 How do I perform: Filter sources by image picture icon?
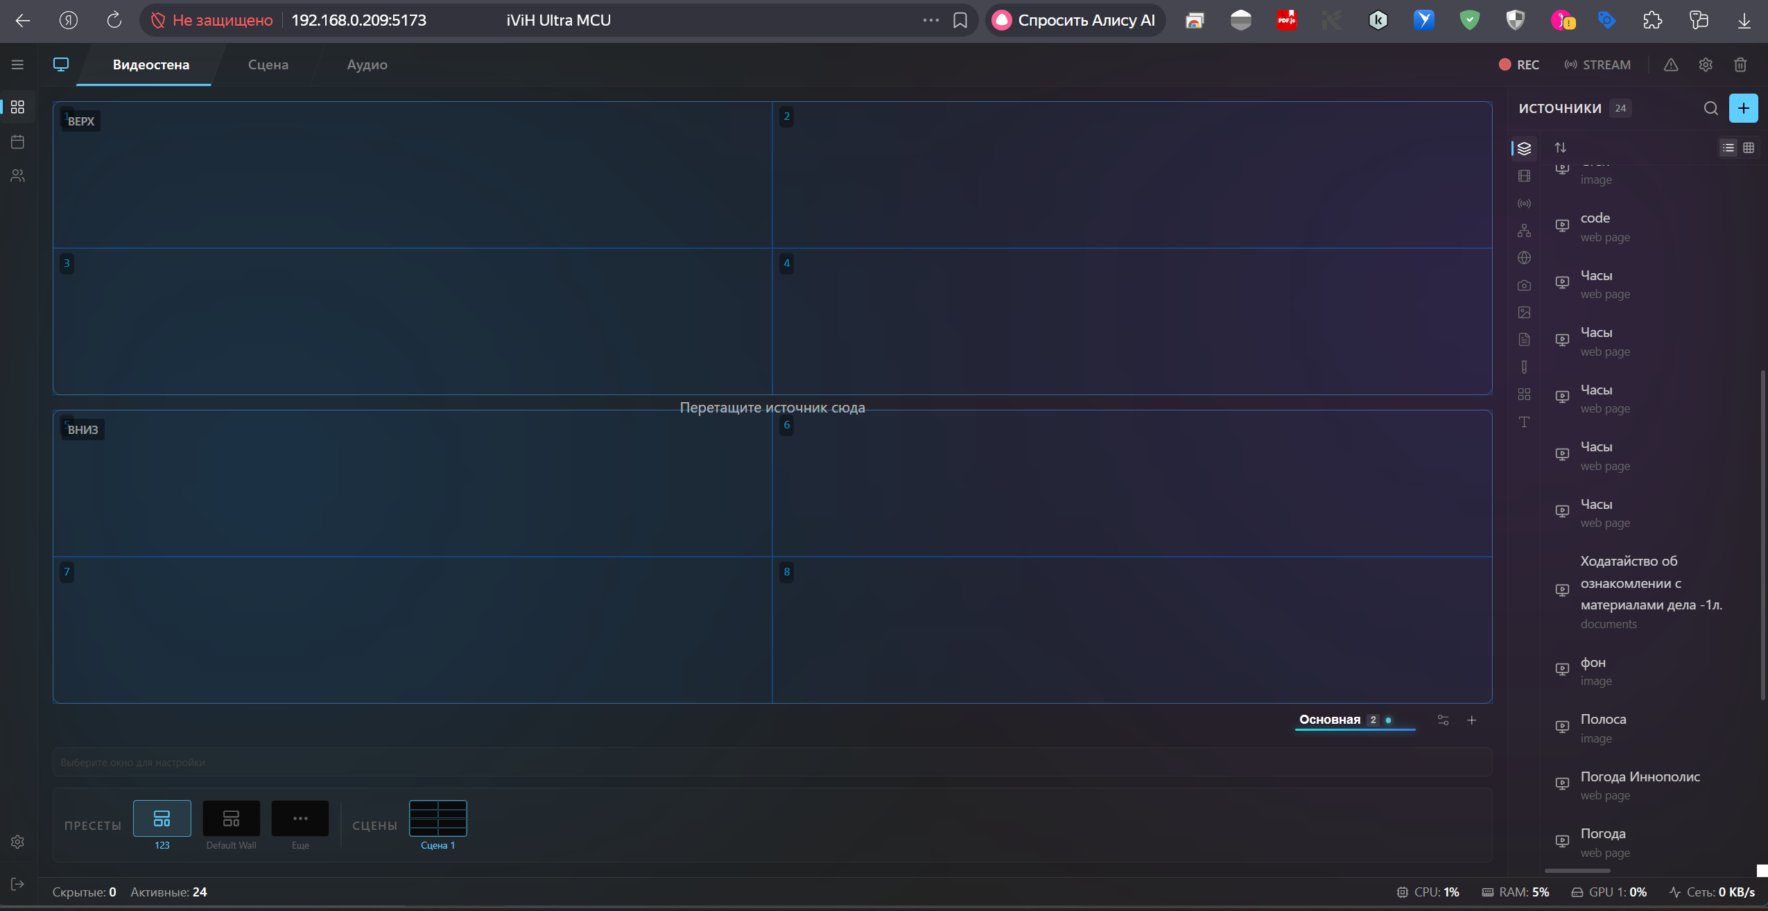[x=1524, y=313]
